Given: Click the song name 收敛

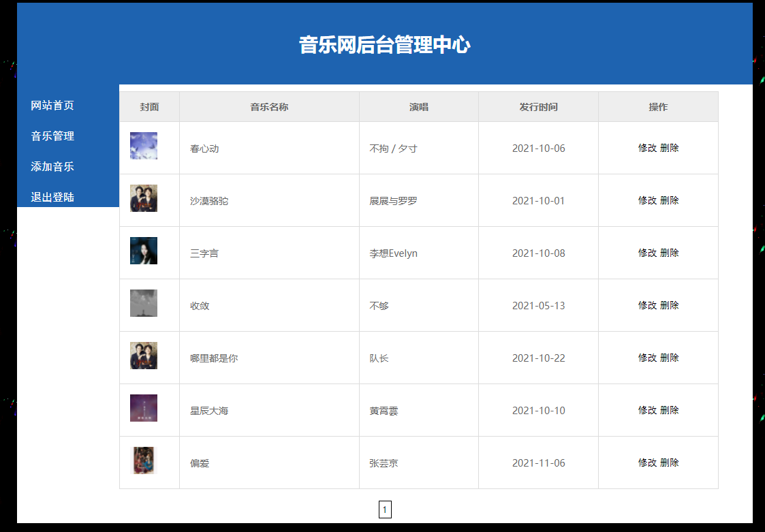Looking at the screenshot, I should (200, 306).
